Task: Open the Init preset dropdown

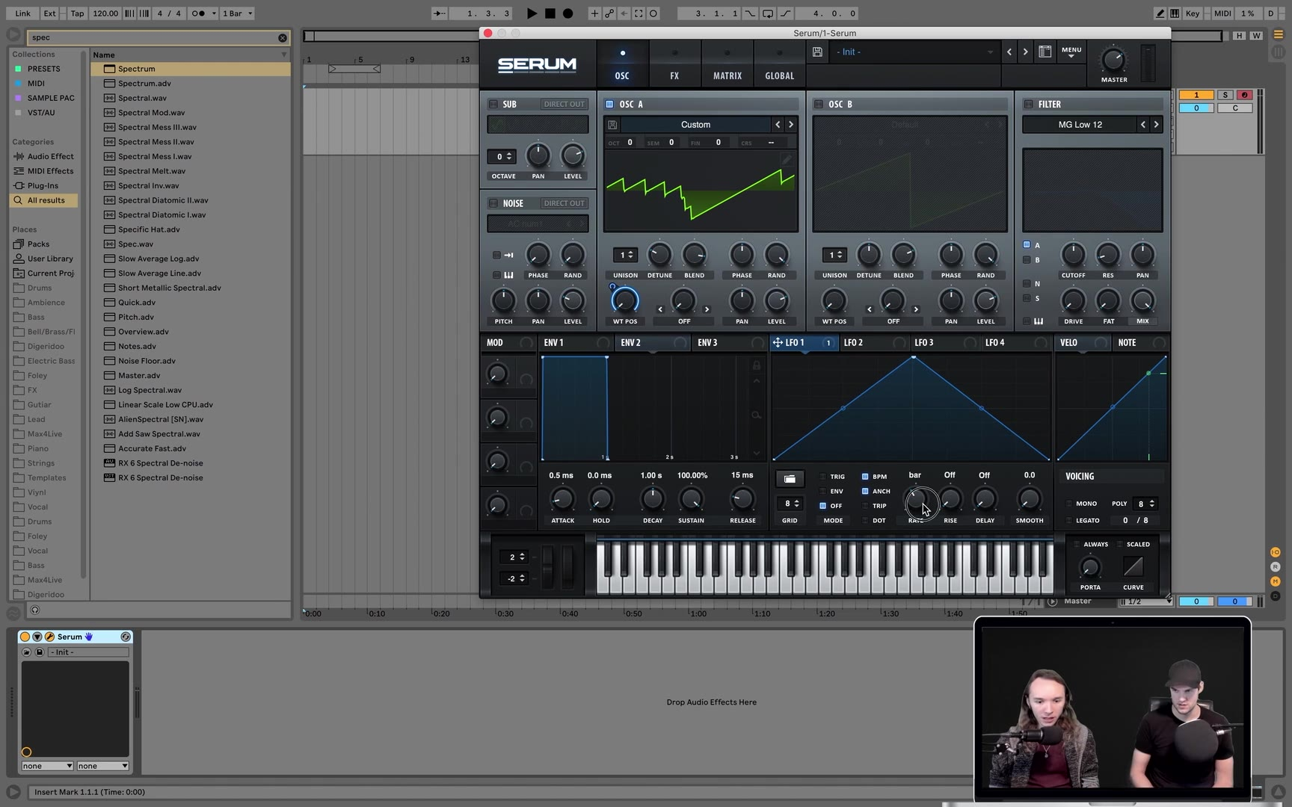Action: click(914, 52)
